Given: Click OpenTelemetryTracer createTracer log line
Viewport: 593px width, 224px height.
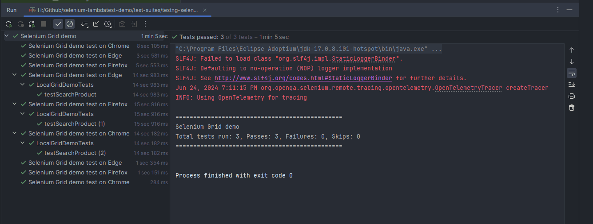Looking at the screenshot, I should pyautogui.click(x=362, y=88).
